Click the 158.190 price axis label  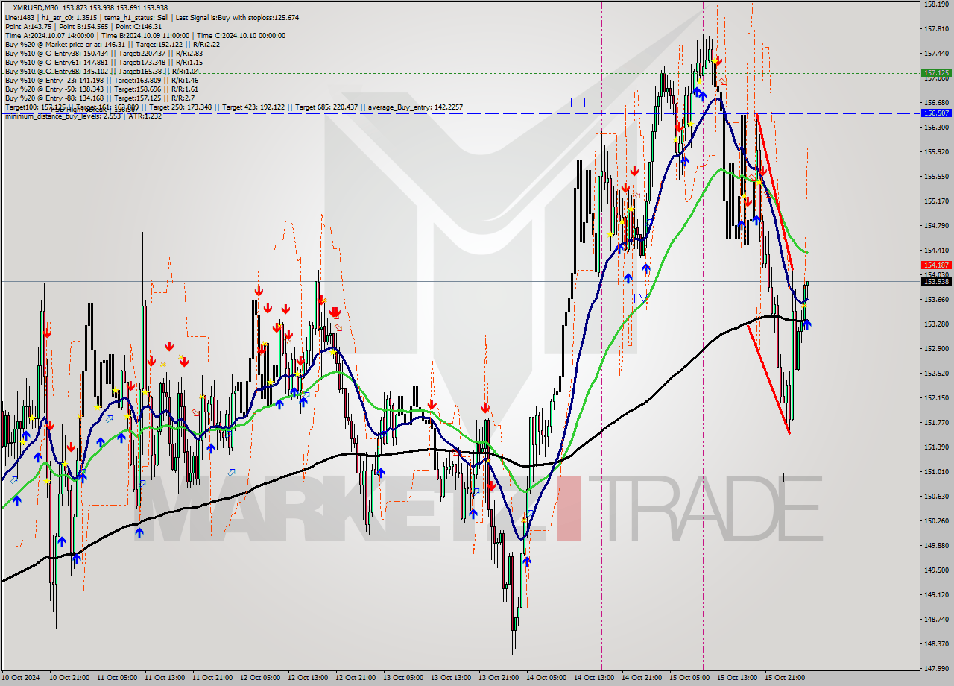pos(936,4)
